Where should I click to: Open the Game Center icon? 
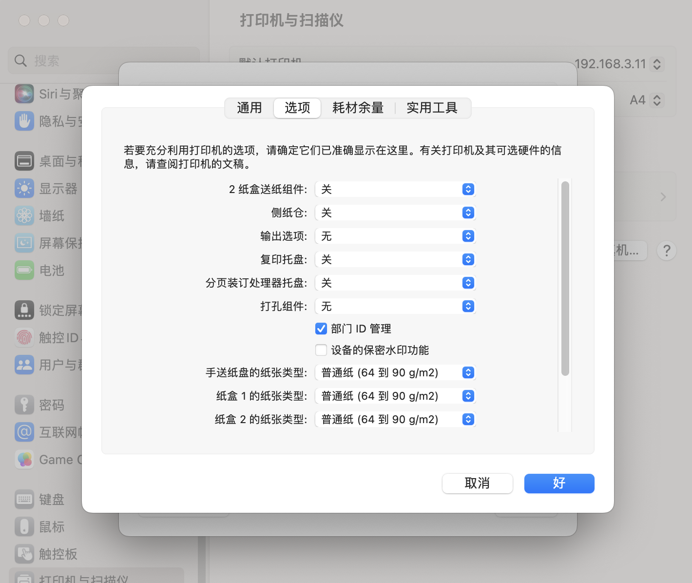(x=24, y=459)
